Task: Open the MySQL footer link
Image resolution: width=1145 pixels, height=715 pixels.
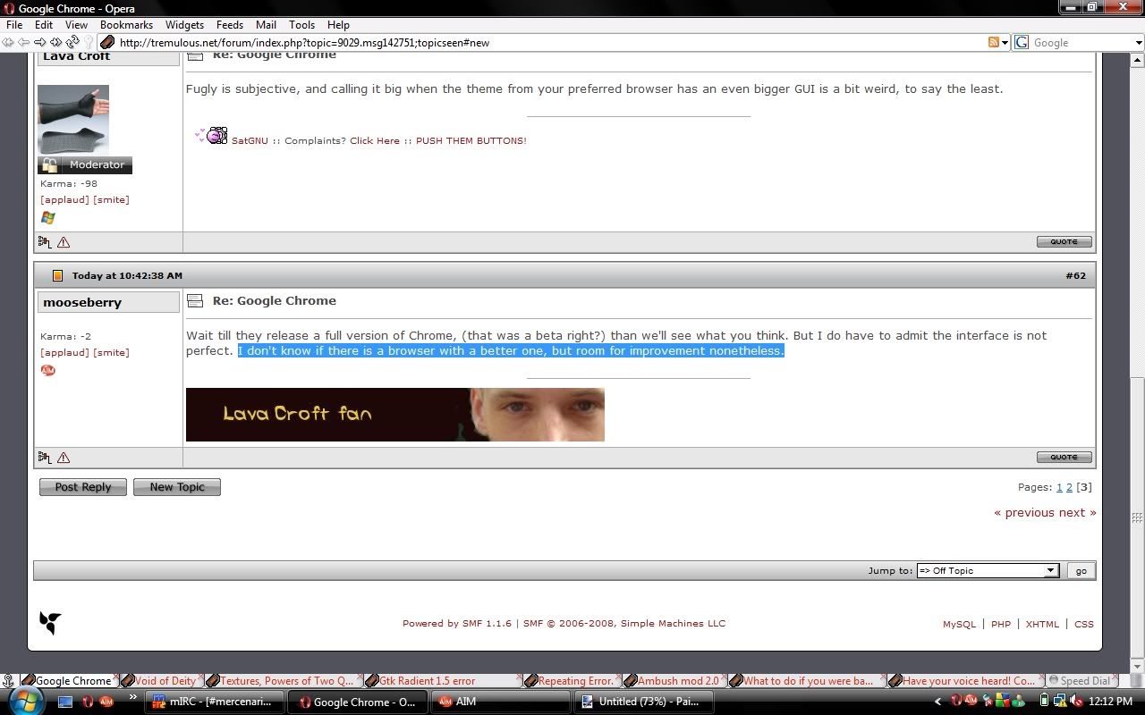Action: [x=959, y=624]
